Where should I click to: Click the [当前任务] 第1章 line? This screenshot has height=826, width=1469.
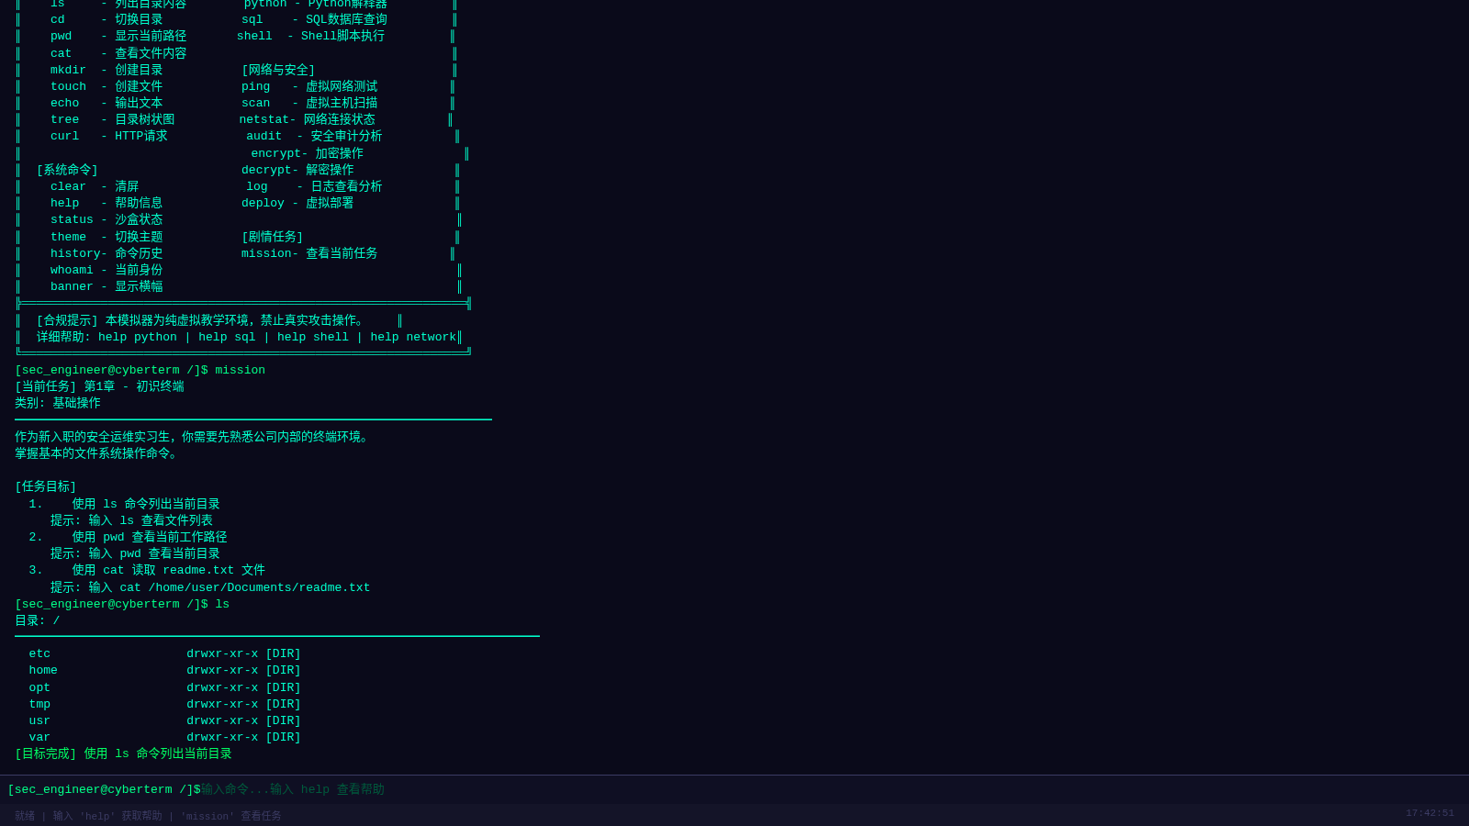click(99, 387)
